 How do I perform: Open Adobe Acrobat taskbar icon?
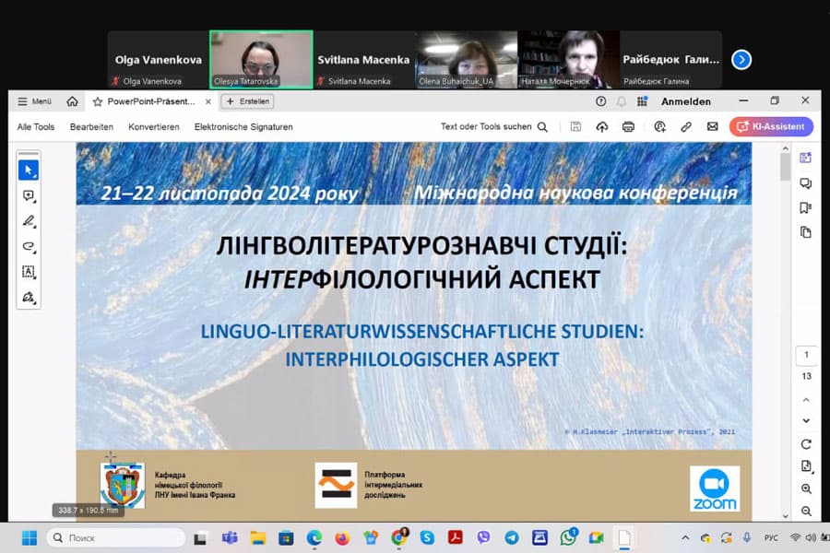[x=456, y=537]
